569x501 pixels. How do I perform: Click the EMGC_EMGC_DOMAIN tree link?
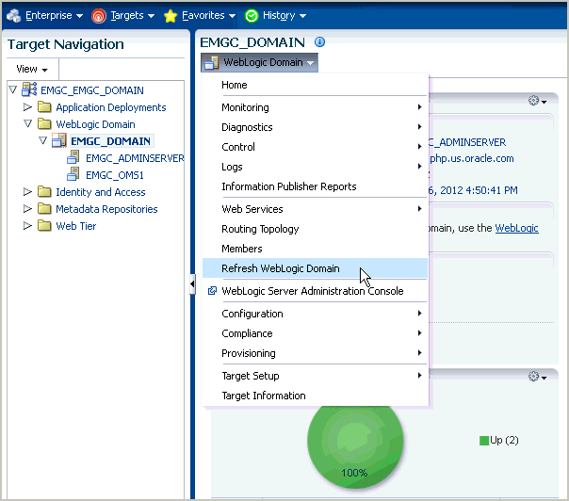[92, 90]
